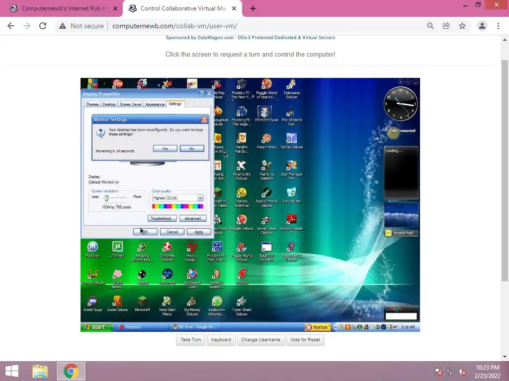Launch the Big Money Deluxe icon
The image size is (509, 381).
192,306
